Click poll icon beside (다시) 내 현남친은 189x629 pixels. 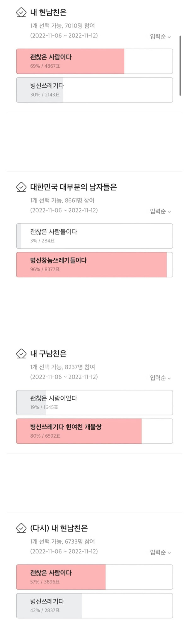21,528
